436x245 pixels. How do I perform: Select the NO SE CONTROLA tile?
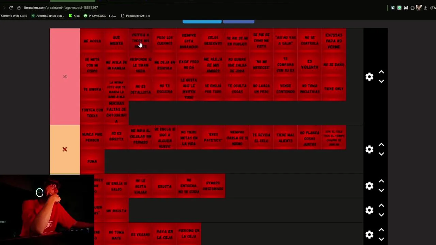coord(310,40)
